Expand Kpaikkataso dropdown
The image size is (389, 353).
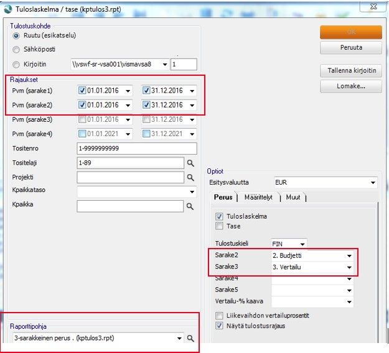[x=192, y=192]
